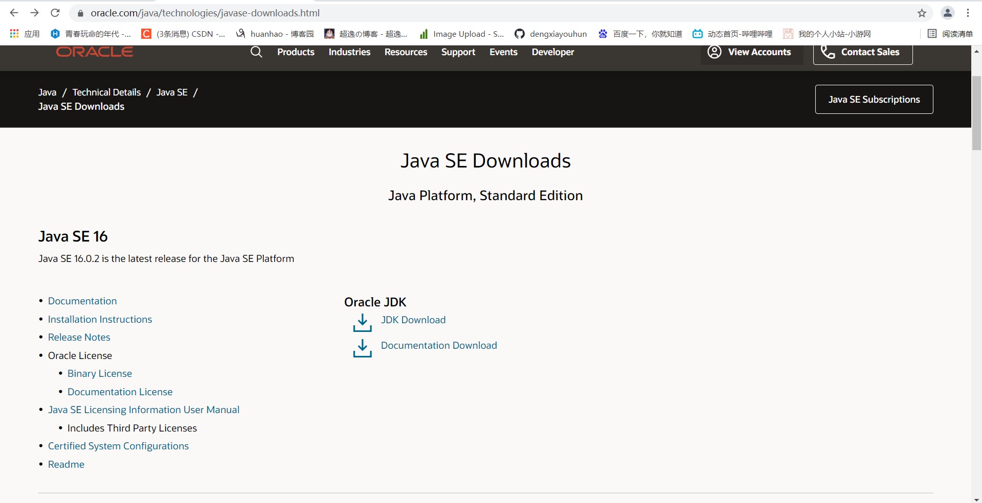Open the Apps grid bookmark shortcut
The height and width of the screenshot is (503, 982).
14,34
